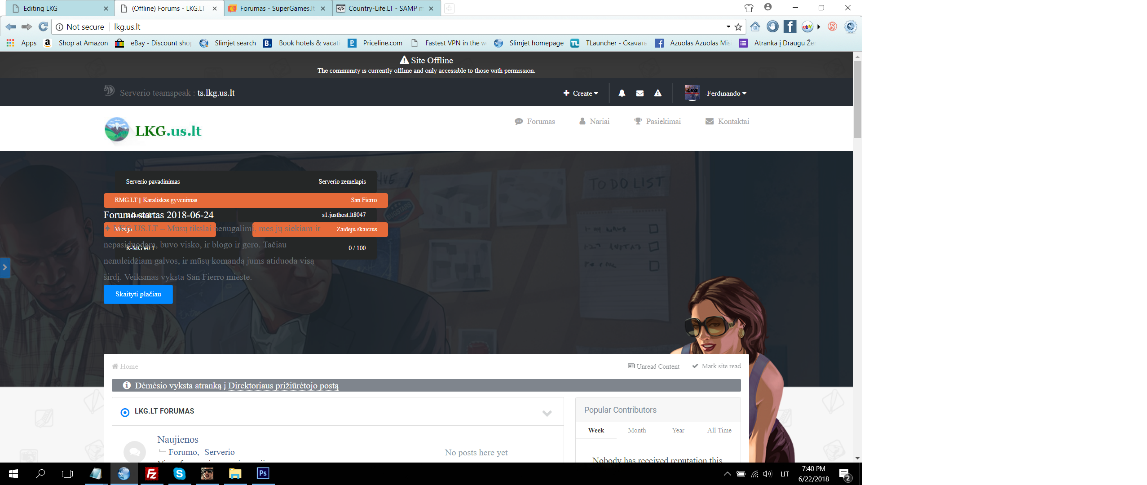Click the Ferdinando user avatar
This screenshot has height=485, width=1147.
click(x=692, y=93)
